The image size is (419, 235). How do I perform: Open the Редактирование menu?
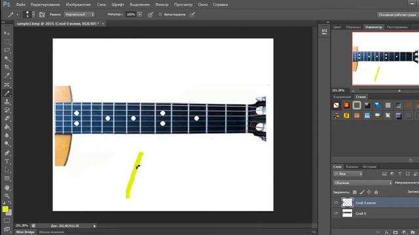(x=45, y=5)
